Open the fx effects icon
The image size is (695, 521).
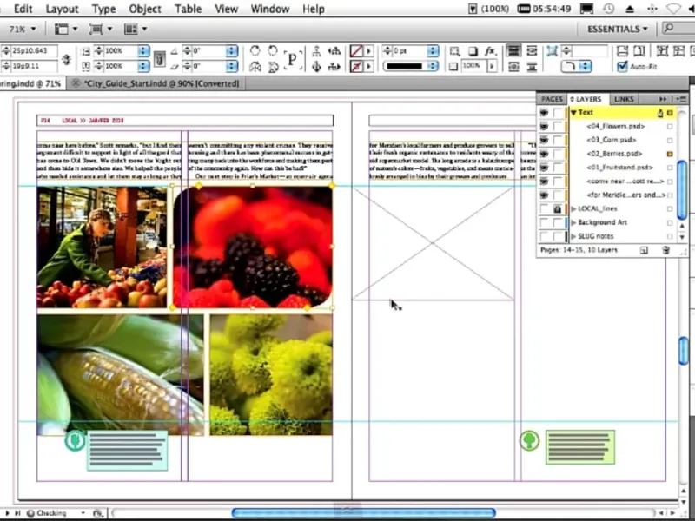(490, 51)
